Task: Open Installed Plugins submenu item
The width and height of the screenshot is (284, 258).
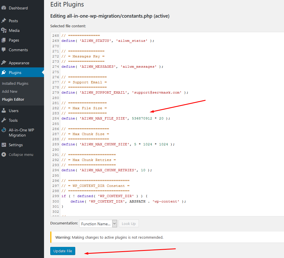Action: pos(15,83)
